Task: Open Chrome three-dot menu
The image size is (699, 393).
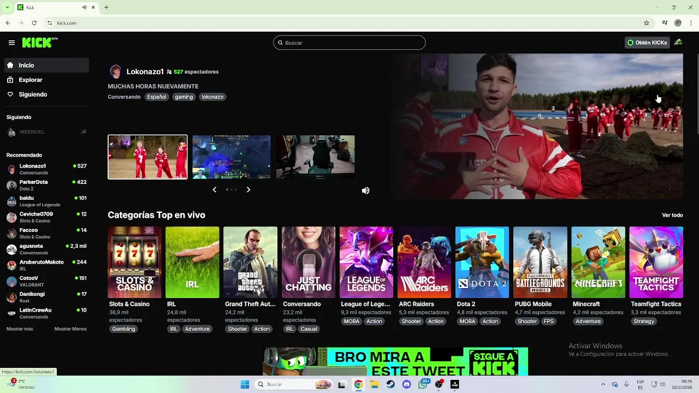Action: tap(691, 23)
